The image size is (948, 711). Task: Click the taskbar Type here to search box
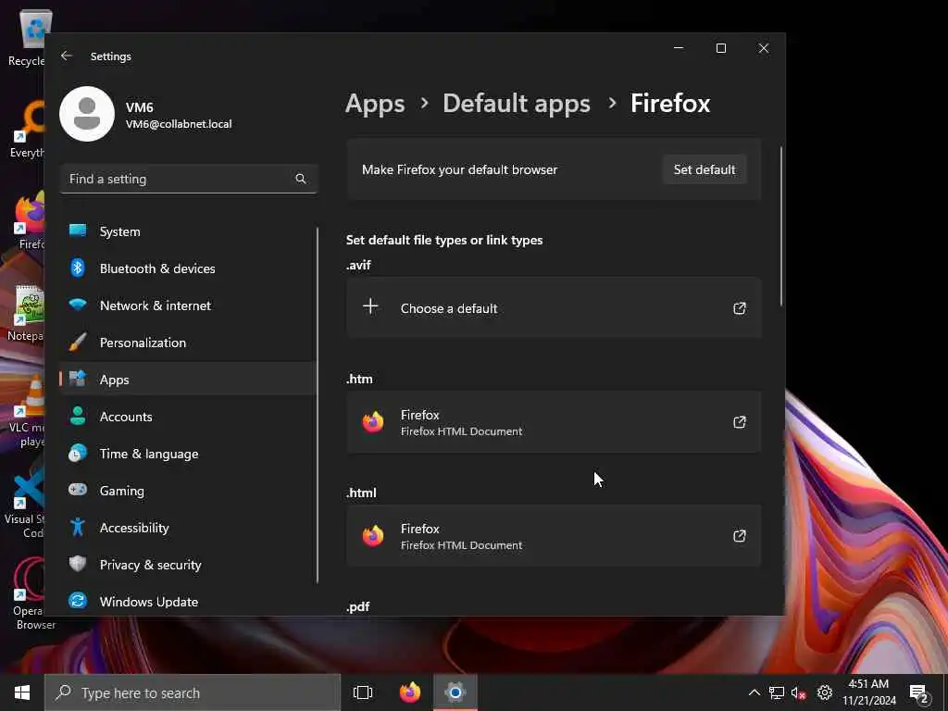click(x=193, y=692)
